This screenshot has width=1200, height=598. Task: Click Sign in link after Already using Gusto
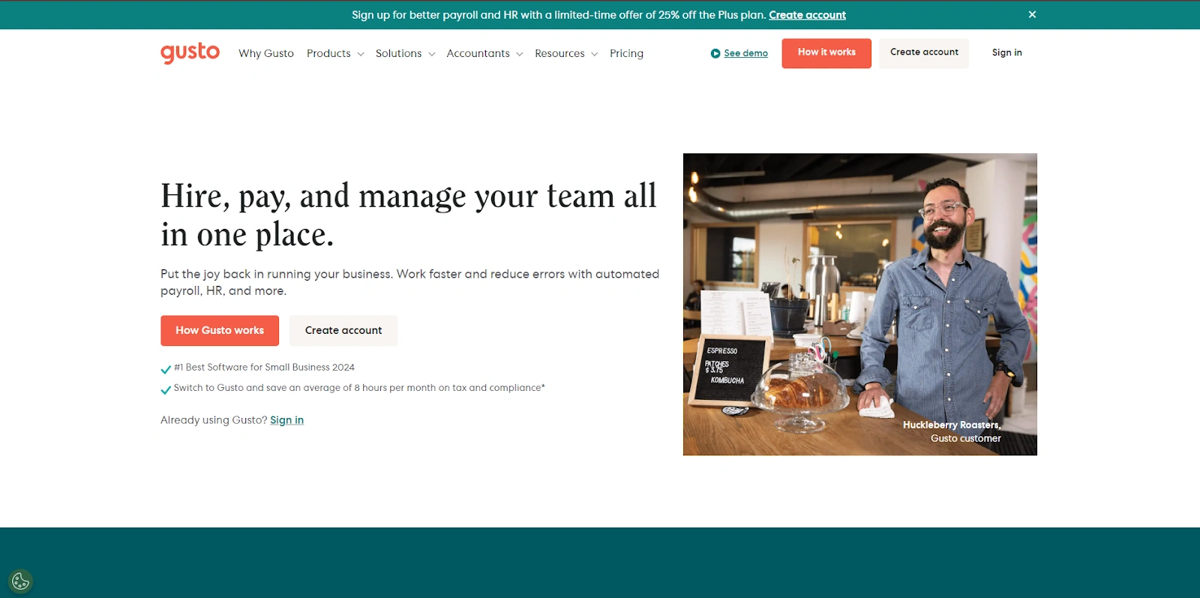click(286, 420)
